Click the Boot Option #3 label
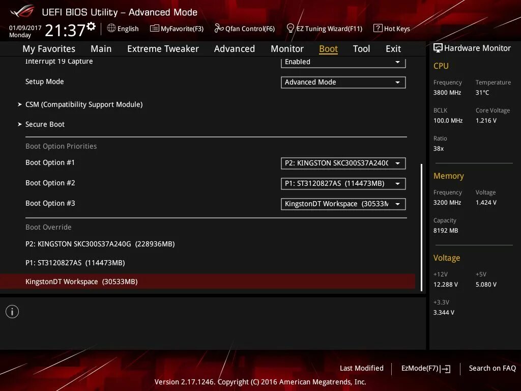521x391 pixels. click(x=50, y=203)
